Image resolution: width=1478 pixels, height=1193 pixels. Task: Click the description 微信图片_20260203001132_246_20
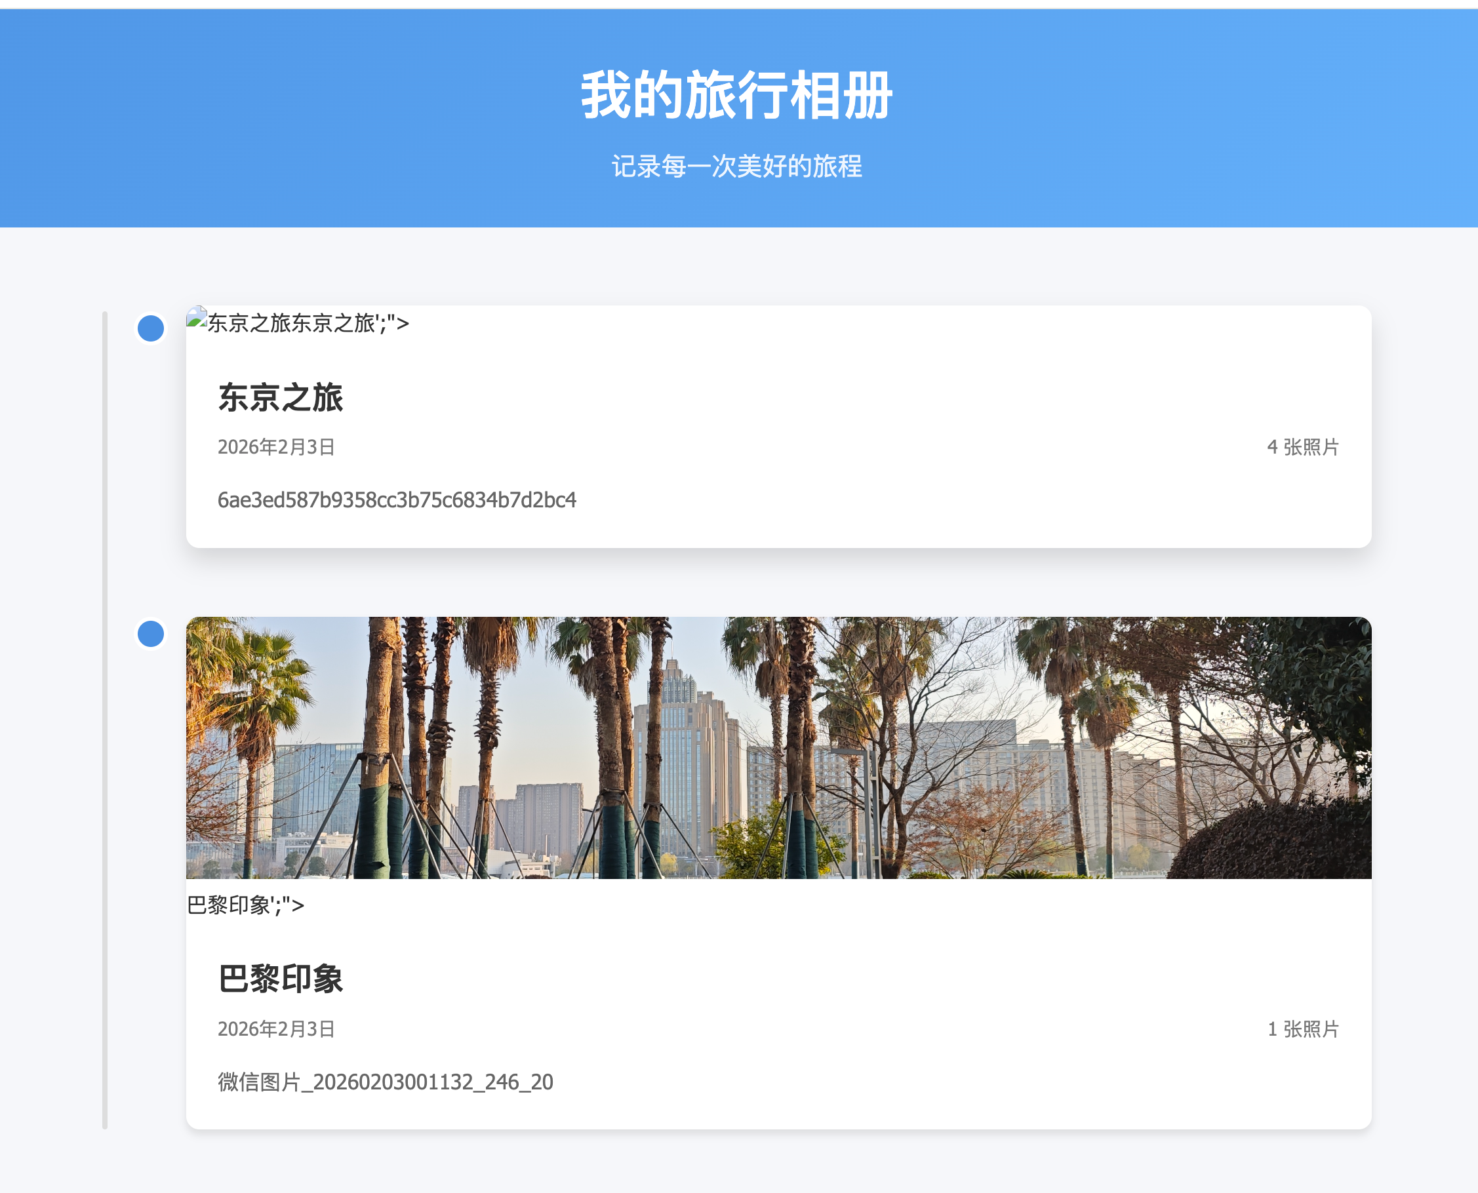[385, 1082]
